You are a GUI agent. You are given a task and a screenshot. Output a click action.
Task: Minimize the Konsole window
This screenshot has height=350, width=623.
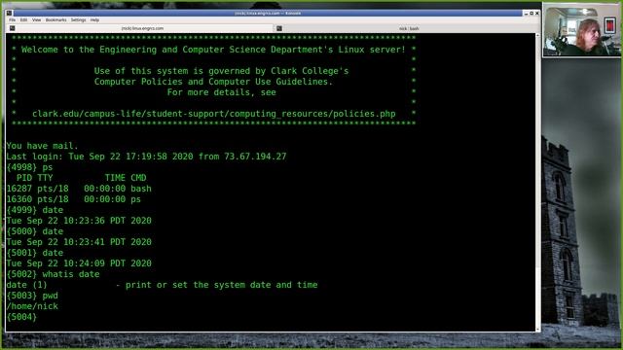click(x=526, y=13)
